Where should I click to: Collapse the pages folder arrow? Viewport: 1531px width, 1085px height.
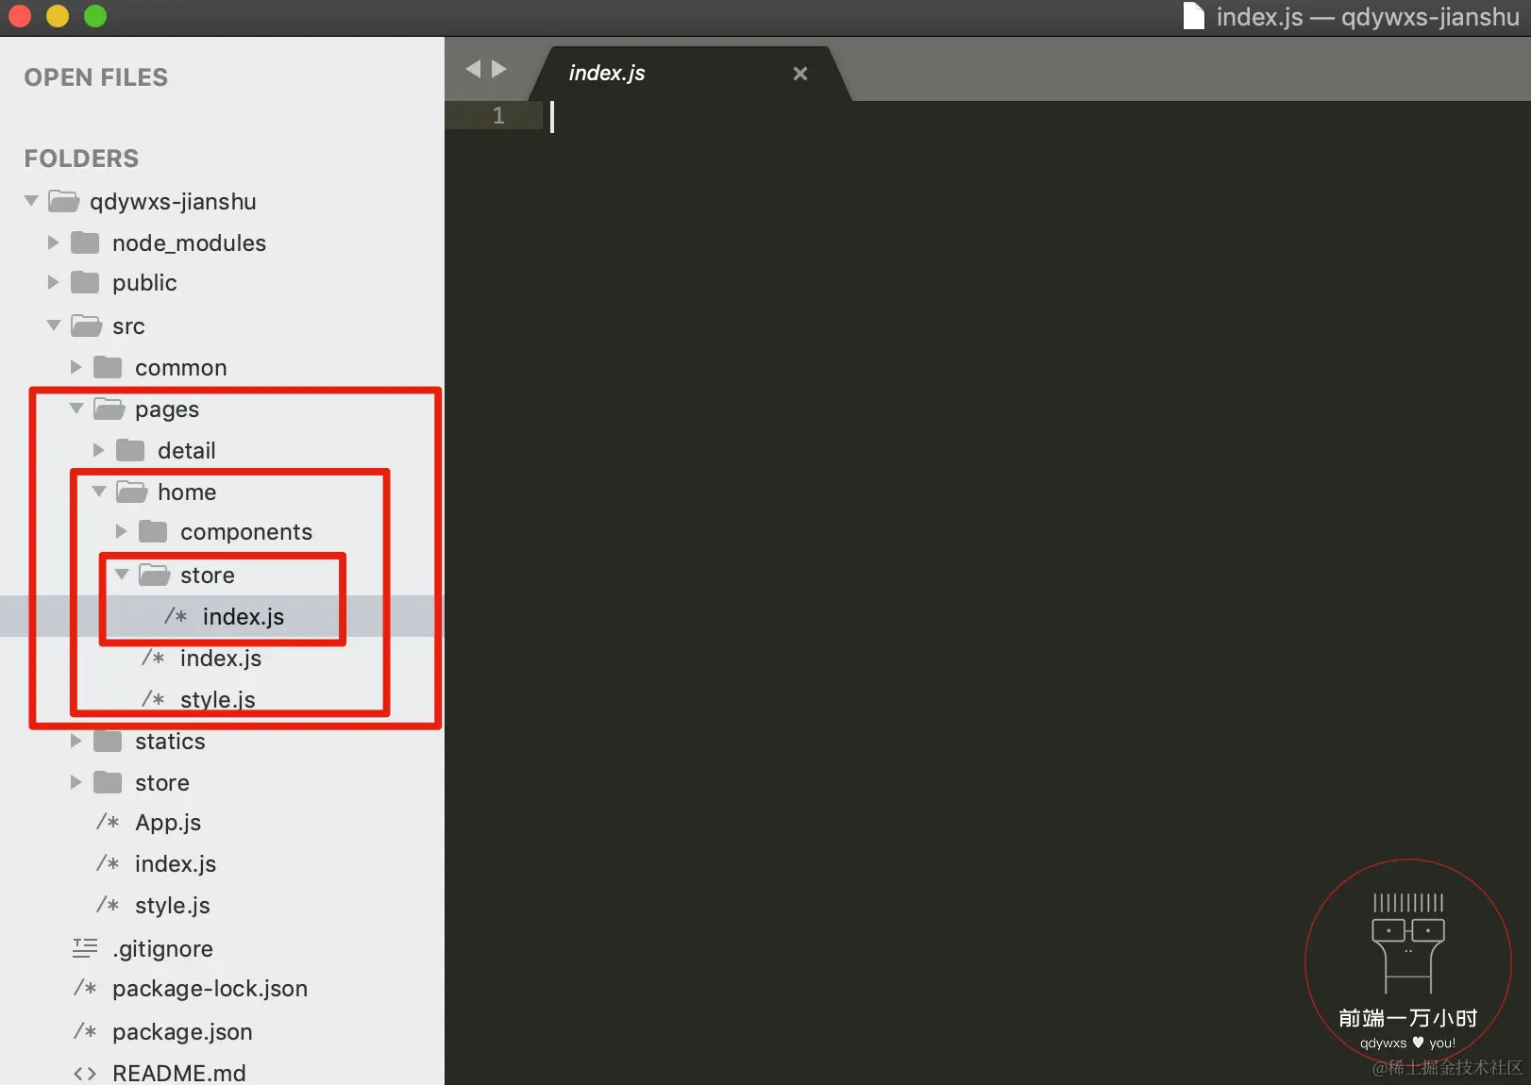pos(76,409)
